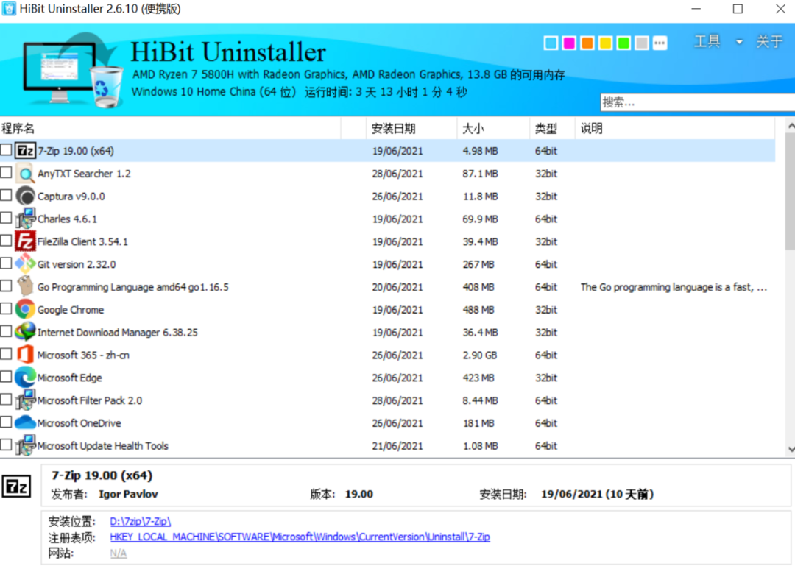Check the AnyTXT Searcher 1.2 checkbox
Screen dimensions: 795x566
6,173
